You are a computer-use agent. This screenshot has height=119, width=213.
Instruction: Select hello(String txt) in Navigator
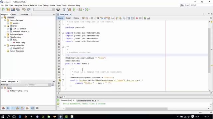click(x=19, y=91)
